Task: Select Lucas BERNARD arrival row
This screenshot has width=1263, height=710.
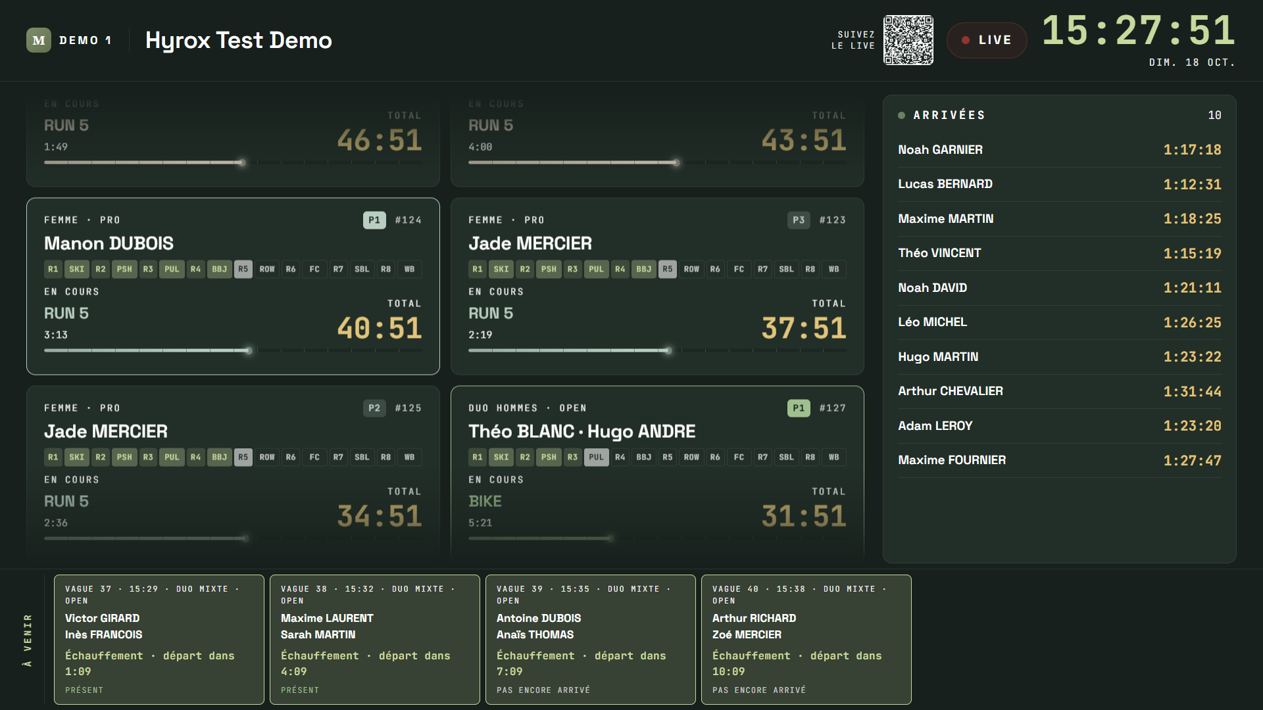Action: 1060,184
